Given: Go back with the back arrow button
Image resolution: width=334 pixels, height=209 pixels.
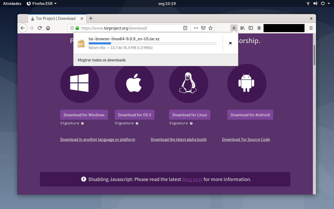Looking at the screenshot, I should tap(23, 28).
